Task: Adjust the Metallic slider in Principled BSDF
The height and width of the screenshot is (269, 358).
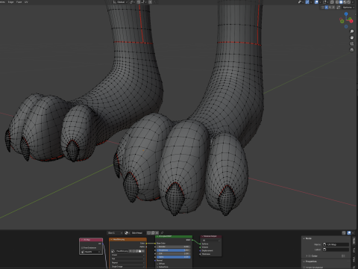Action: pos(174,247)
